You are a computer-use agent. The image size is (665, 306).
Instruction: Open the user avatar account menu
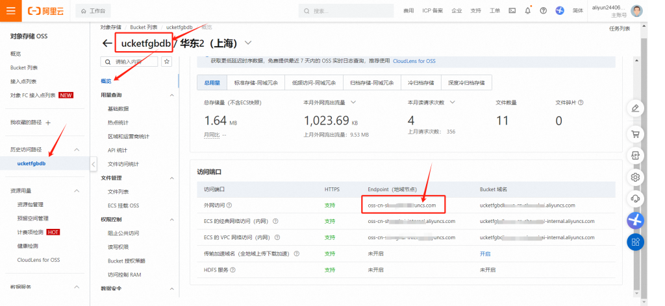click(x=636, y=11)
